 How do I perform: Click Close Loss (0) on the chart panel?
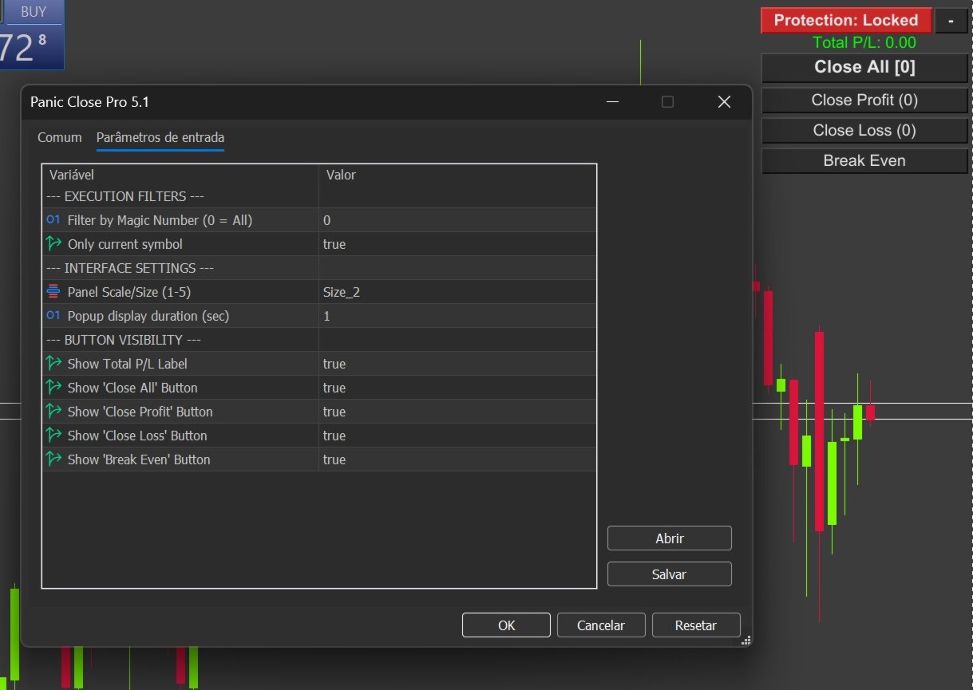pyautogui.click(x=864, y=130)
